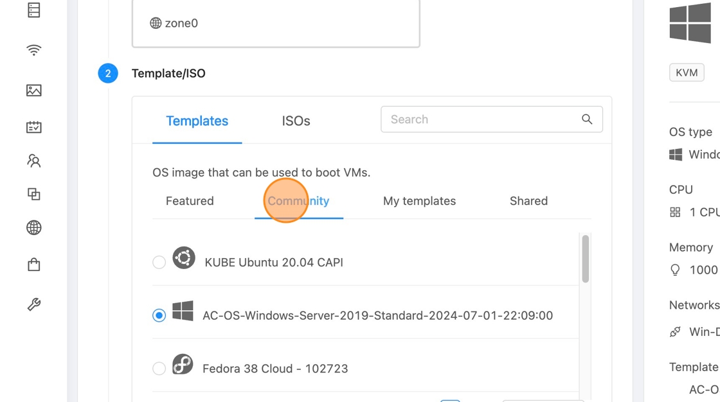Click the template list vertical scrollbar
Image resolution: width=720 pixels, height=402 pixels.
(x=585, y=259)
